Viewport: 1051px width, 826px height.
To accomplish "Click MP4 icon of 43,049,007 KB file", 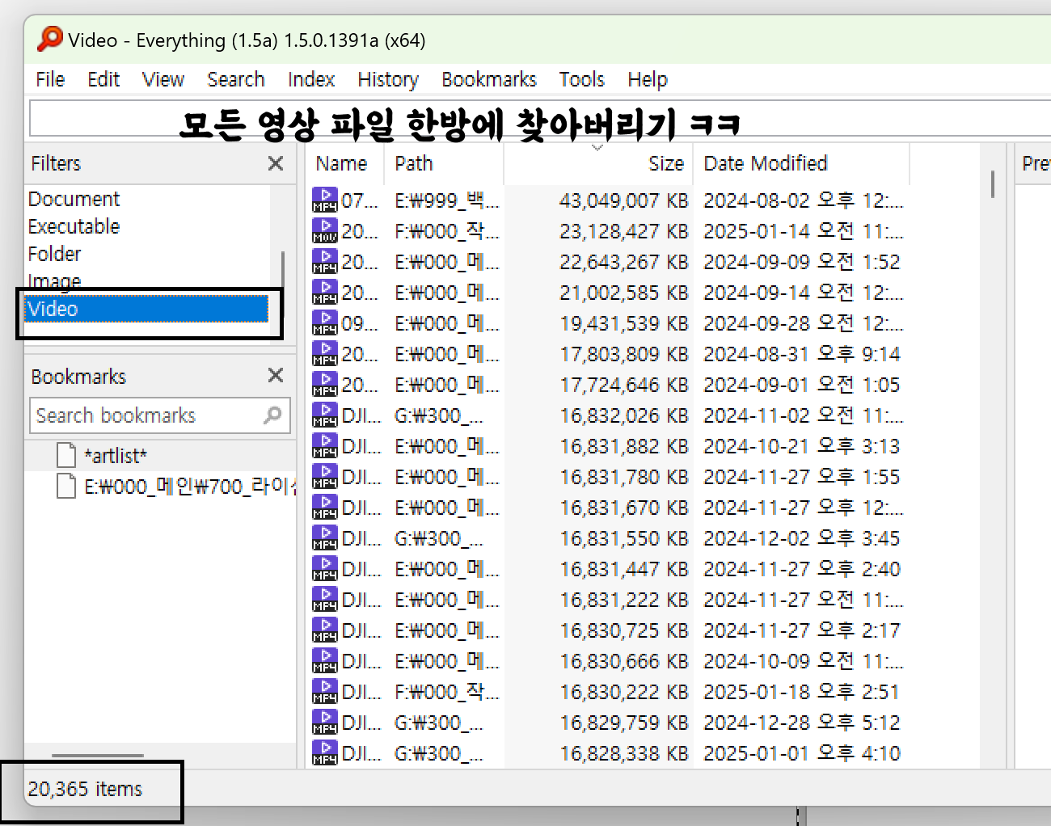I will [325, 200].
